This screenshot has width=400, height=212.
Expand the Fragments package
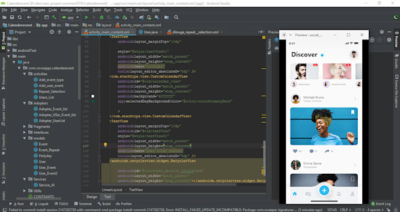[25, 127]
